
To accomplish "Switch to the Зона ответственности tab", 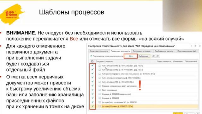I will click(x=99, y=51).
